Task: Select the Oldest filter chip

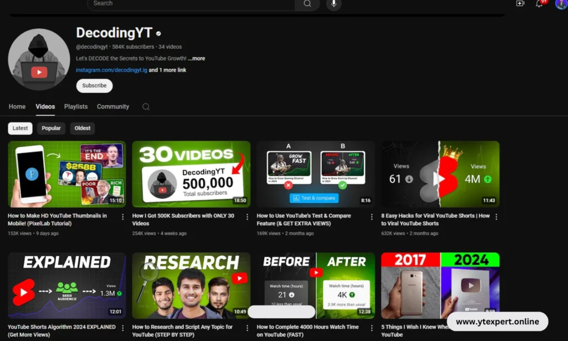Action: [x=82, y=128]
